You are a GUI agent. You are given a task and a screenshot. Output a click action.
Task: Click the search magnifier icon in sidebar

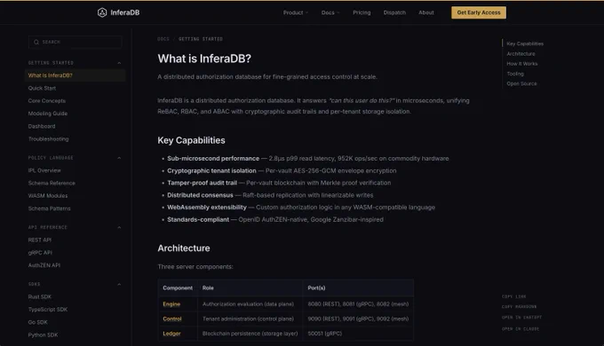click(x=36, y=42)
